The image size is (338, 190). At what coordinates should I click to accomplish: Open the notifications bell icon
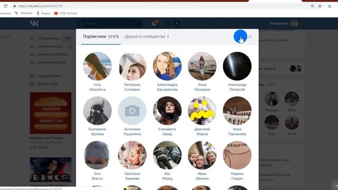[154, 23]
